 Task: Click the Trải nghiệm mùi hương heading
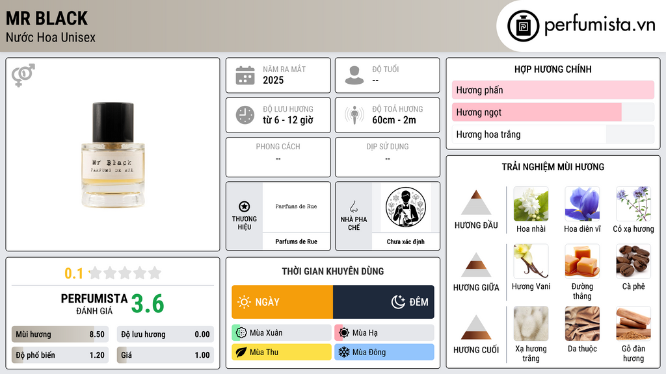(x=553, y=167)
